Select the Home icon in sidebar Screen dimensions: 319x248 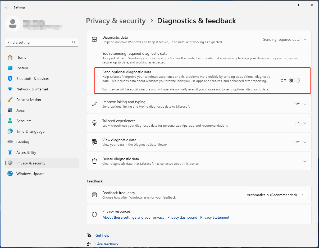pos(11,57)
